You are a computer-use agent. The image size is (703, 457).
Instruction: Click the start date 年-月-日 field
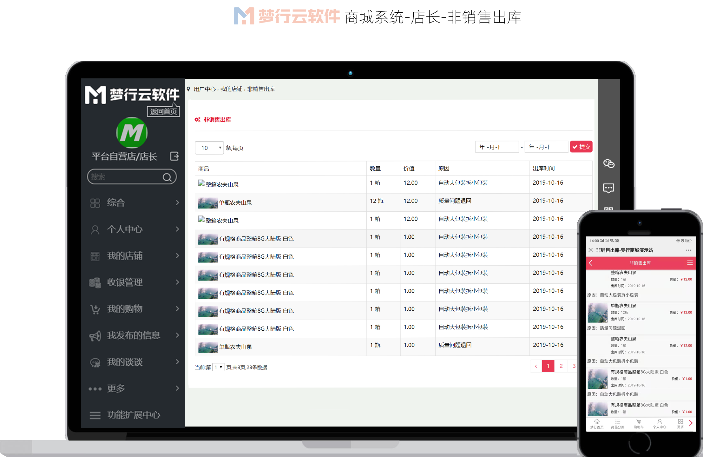click(x=497, y=147)
